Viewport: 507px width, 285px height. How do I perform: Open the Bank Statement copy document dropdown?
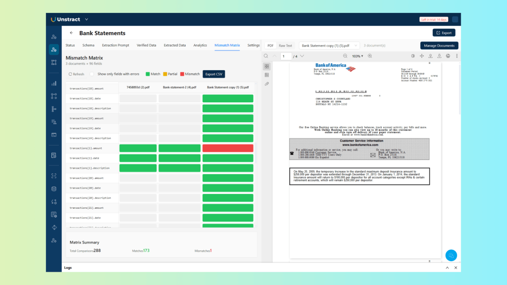point(329,46)
